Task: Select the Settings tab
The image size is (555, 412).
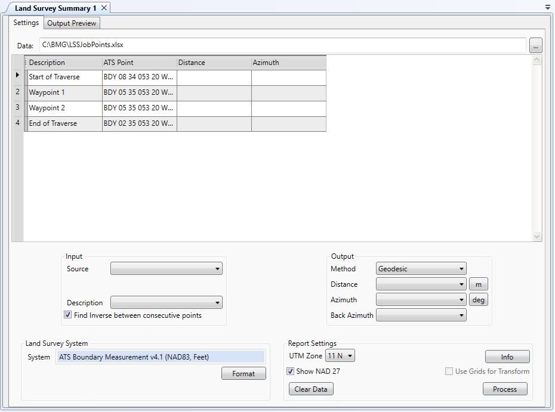Action: point(26,23)
